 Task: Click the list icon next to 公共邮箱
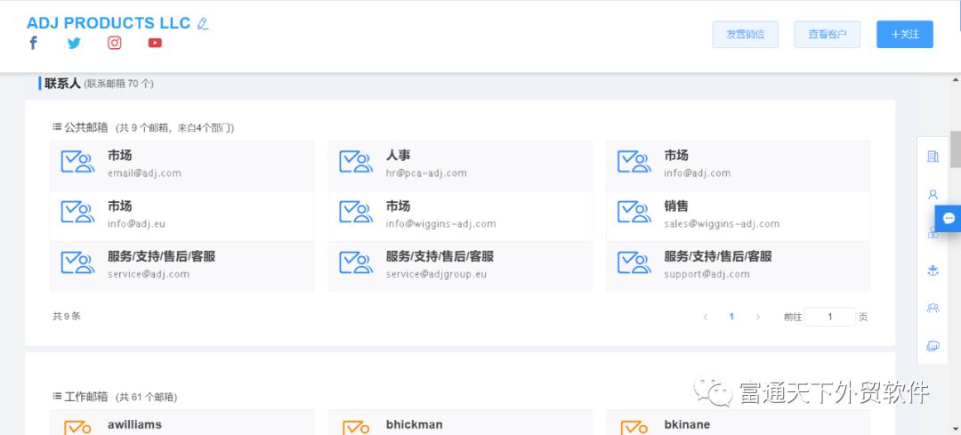(57, 127)
